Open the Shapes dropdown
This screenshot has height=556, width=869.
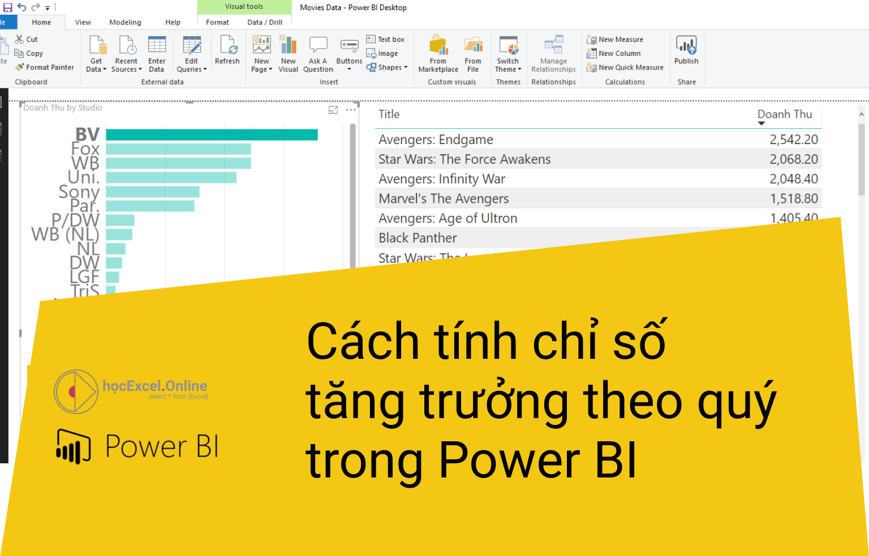pos(387,67)
